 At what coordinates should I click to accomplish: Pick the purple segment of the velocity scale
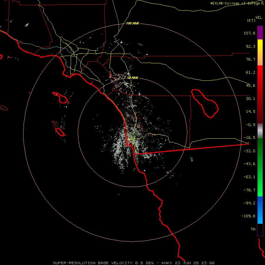(260, 33)
